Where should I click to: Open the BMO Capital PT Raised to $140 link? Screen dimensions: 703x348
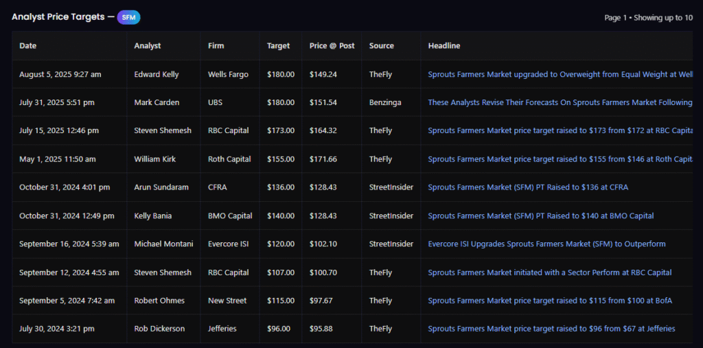pos(541,216)
